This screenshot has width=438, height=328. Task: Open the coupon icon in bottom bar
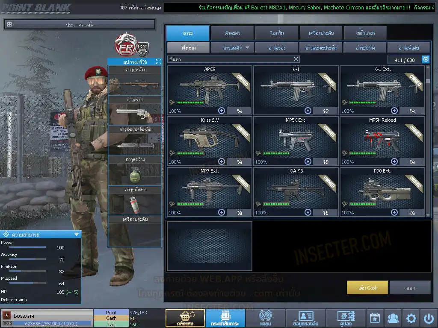pyautogui.click(x=346, y=318)
